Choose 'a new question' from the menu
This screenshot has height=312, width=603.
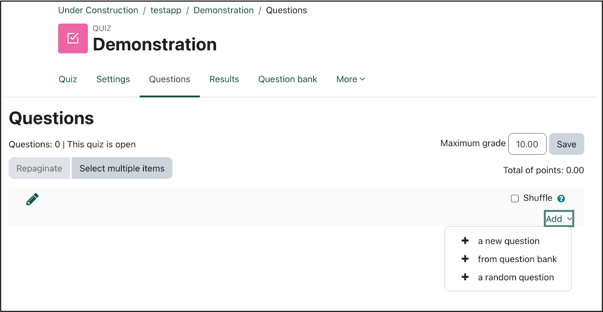click(508, 241)
